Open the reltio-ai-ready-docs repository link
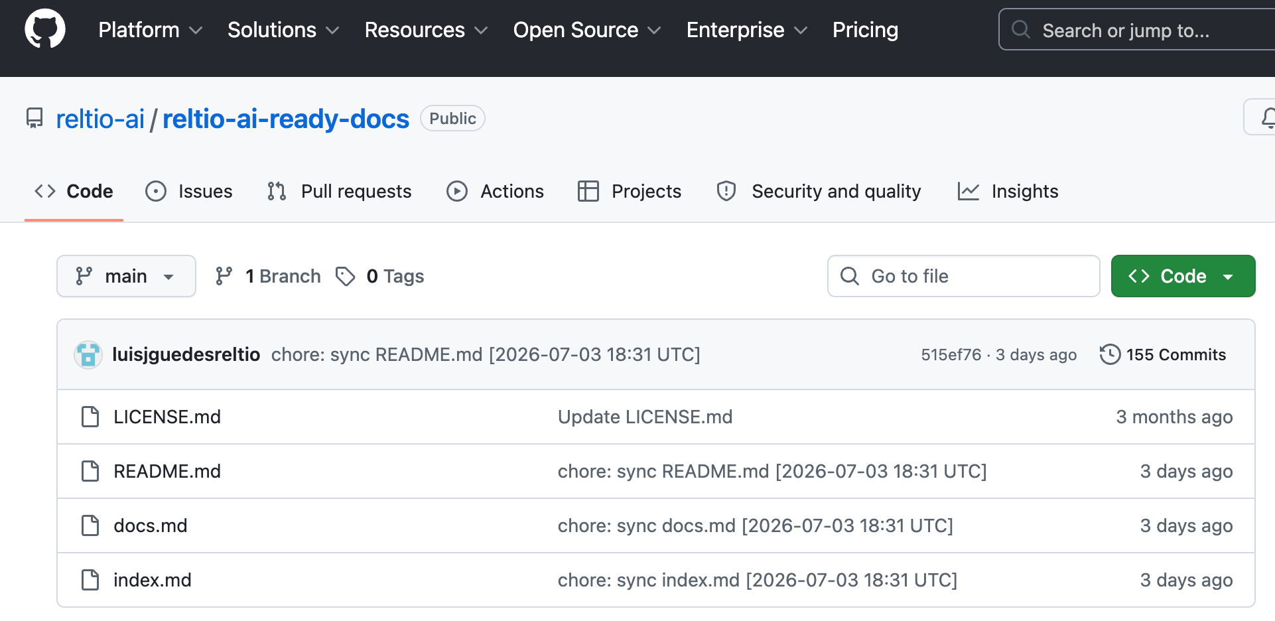Image resolution: width=1275 pixels, height=621 pixels. coord(286,119)
